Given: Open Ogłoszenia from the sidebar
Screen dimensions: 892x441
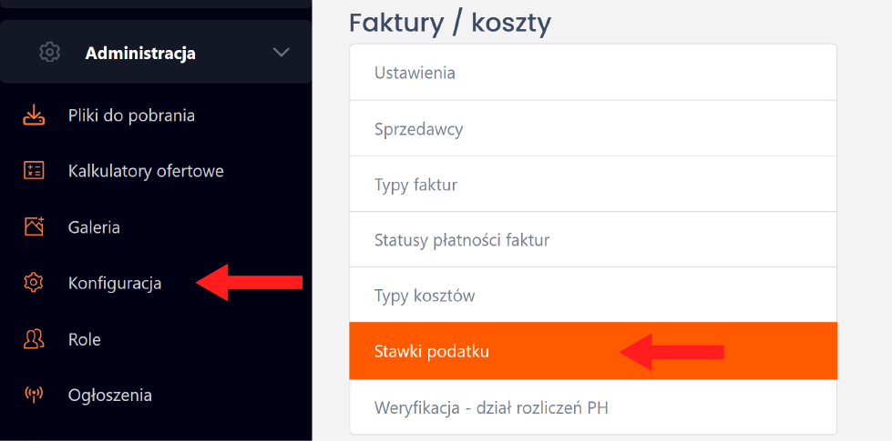Looking at the screenshot, I should click(110, 395).
